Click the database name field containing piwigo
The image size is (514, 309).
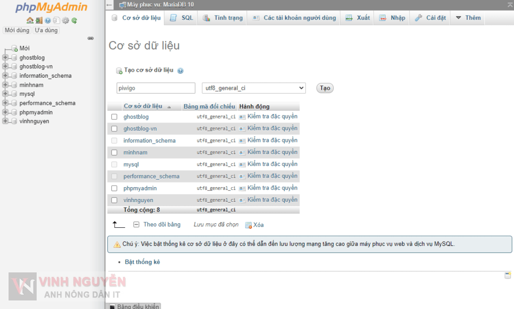click(156, 88)
